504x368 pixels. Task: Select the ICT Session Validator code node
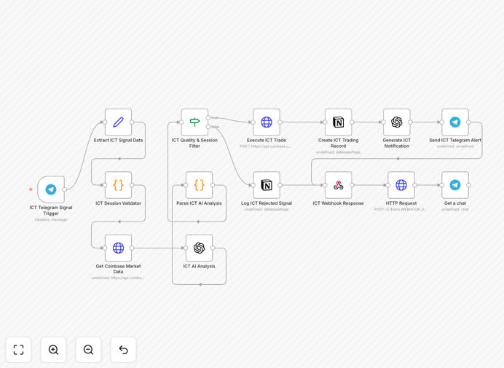[x=118, y=185]
